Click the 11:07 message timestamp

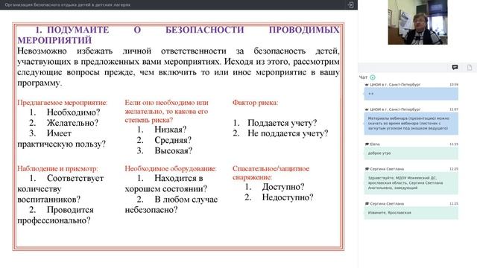coord(454,109)
